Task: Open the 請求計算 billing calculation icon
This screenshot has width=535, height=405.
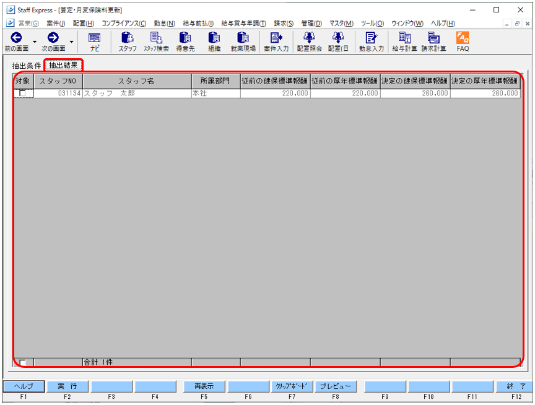Action: tap(433, 41)
